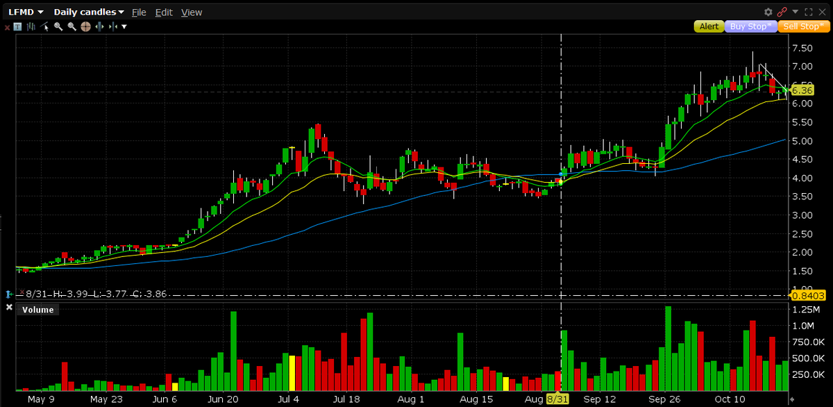Viewport: 833px width, 407px height.
Task: Click the red X icon in chart toolbar
Action: pos(7,27)
